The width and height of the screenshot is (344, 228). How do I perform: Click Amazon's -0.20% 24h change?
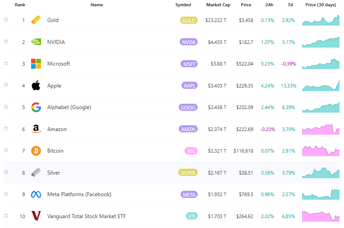(267, 129)
